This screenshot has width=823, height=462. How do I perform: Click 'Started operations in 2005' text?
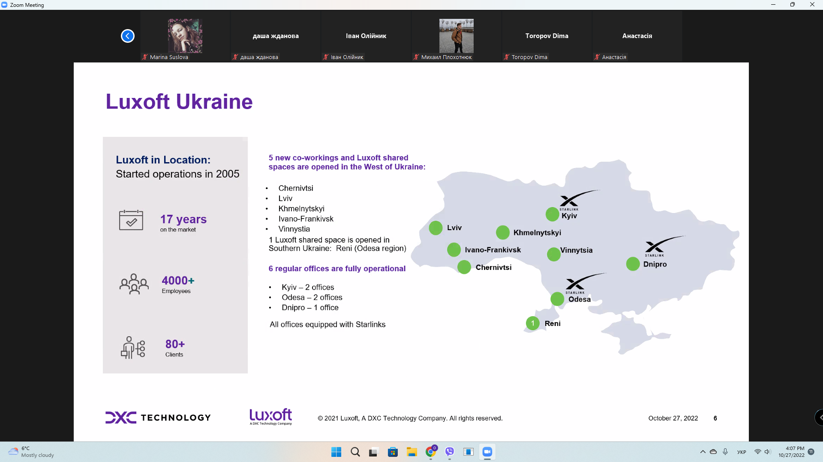(177, 174)
